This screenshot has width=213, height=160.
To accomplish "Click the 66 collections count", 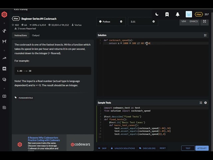I will point(24,25).
